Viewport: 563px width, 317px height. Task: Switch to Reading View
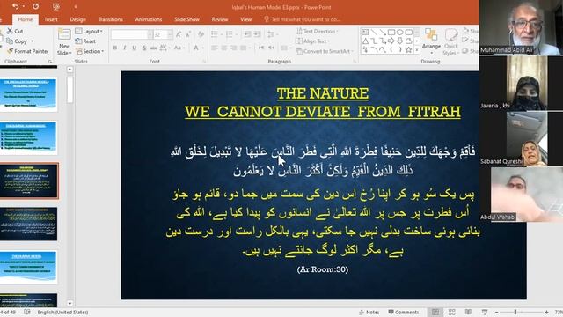(x=468, y=312)
